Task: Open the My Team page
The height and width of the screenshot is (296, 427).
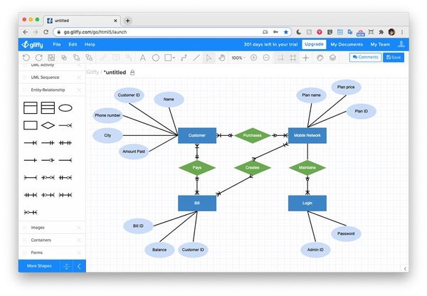Action: pos(380,44)
